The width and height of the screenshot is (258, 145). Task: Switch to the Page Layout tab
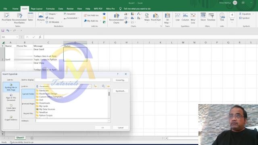(x=37, y=9)
